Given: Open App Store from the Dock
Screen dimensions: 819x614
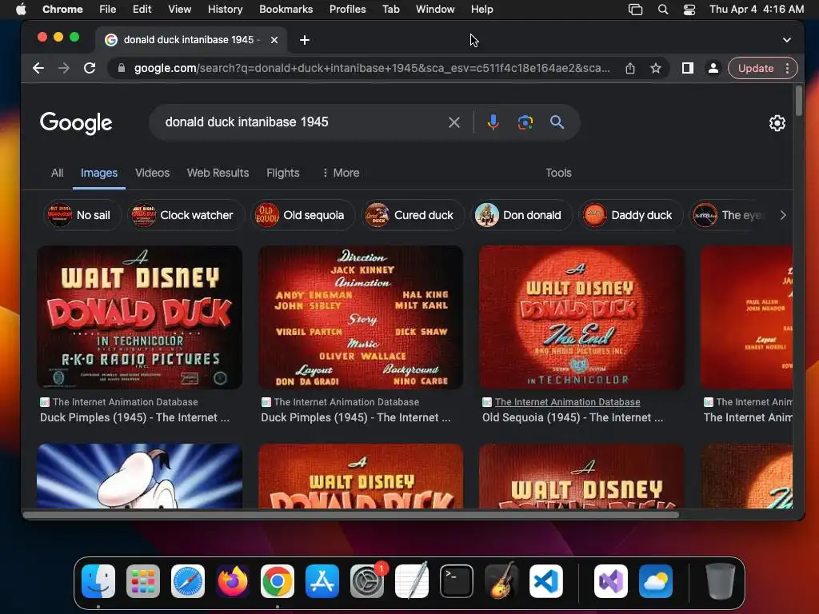Looking at the screenshot, I should coord(322,581).
